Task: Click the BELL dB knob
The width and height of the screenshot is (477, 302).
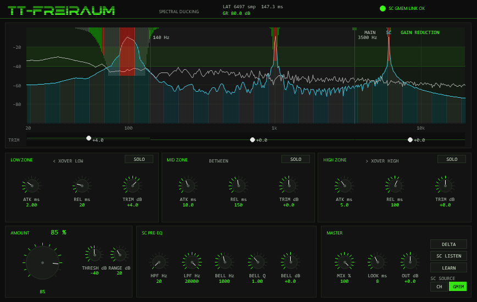Action: coord(291,262)
